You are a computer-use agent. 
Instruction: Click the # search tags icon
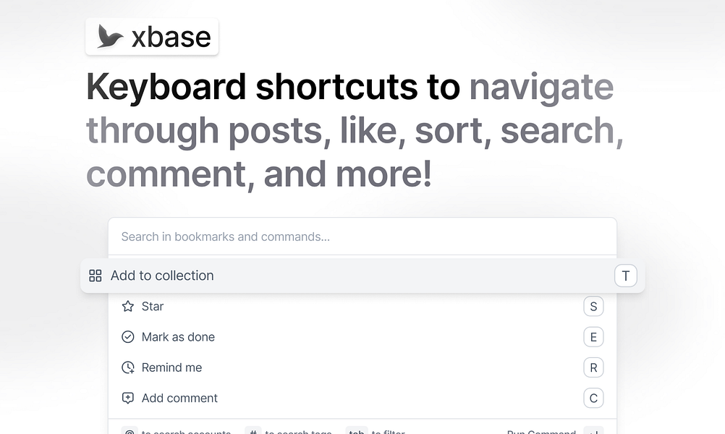click(253, 430)
